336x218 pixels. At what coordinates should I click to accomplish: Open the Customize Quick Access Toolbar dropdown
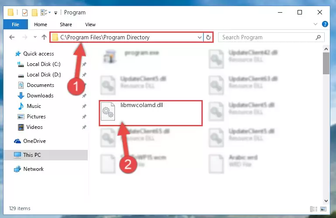coord(55,13)
